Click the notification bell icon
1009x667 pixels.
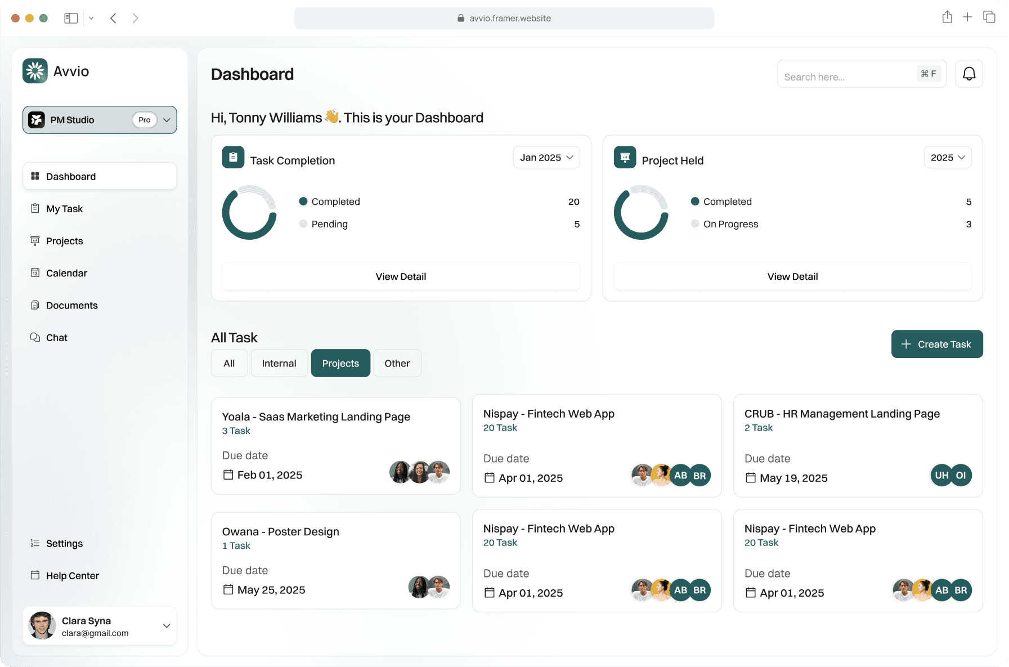click(x=969, y=73)
